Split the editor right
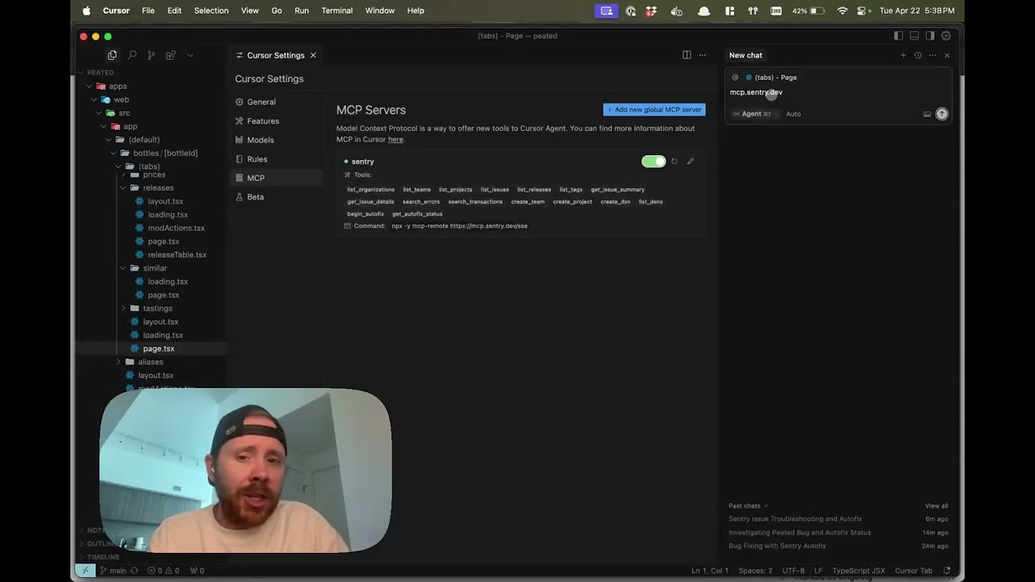Image resolution: width=1035 pixels, height=582 pixels. tap(686, 55)
